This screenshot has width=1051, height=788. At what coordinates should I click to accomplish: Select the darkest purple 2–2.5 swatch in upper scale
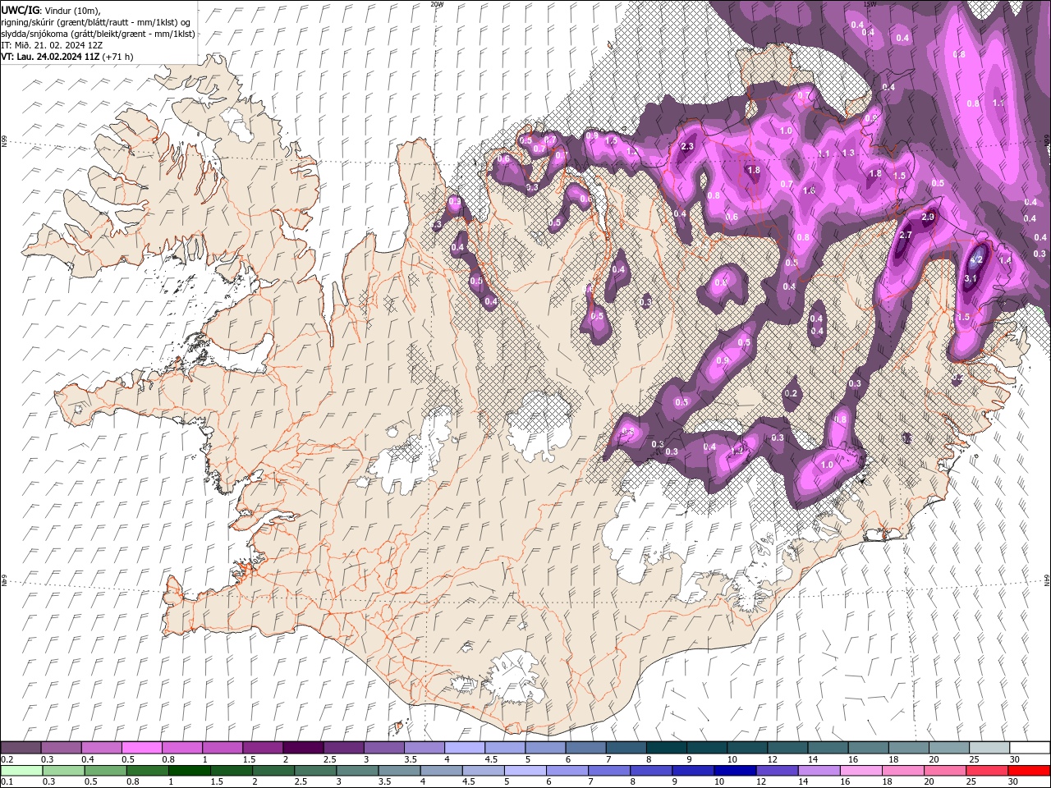(x=303, y=748)
